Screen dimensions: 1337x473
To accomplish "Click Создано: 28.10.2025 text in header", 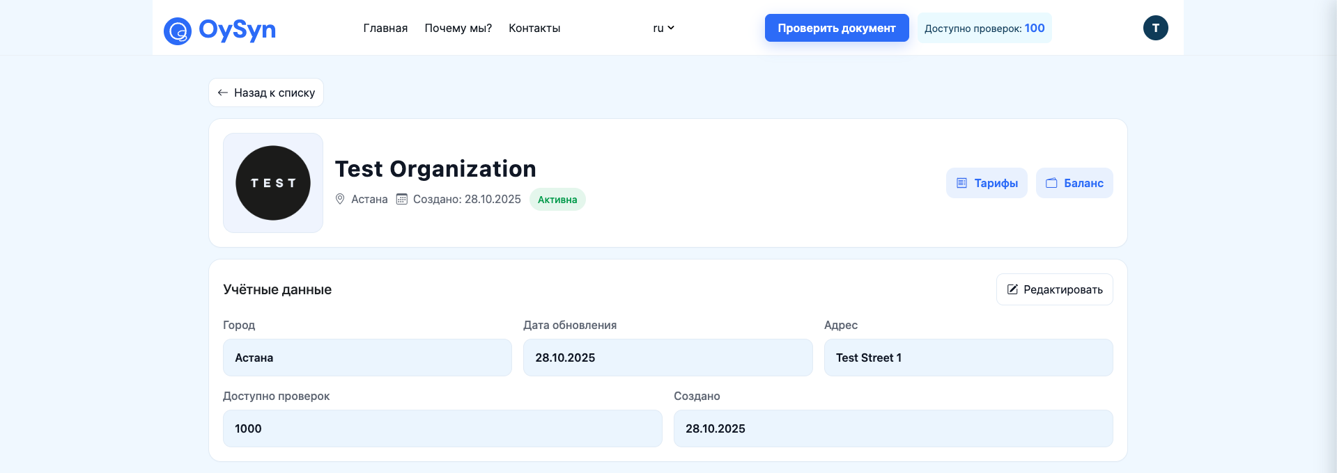I will (467, 199).
